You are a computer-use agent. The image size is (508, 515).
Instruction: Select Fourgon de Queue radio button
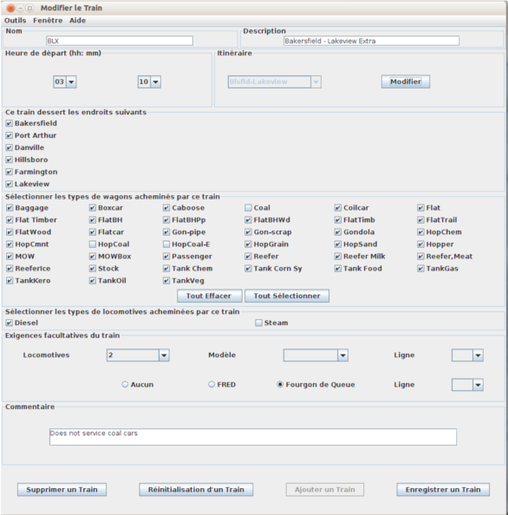coord(280,384)
